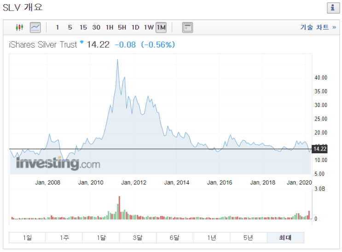The width and height of the screenshot is (342, 252).
Task: Click the (-0.56%) percent change
Action: pos(158,45)
